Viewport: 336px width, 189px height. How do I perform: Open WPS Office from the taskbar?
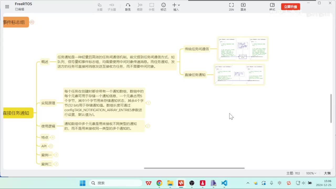[149, 183]
